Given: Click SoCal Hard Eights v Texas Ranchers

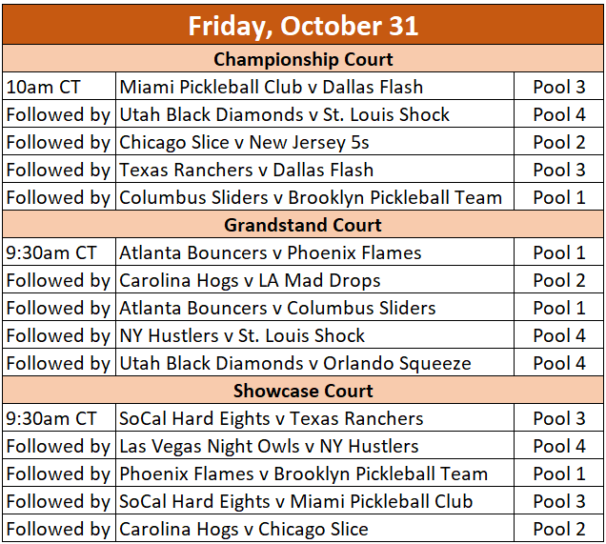Looking at the screenshot, I should (x=272, y=418).
